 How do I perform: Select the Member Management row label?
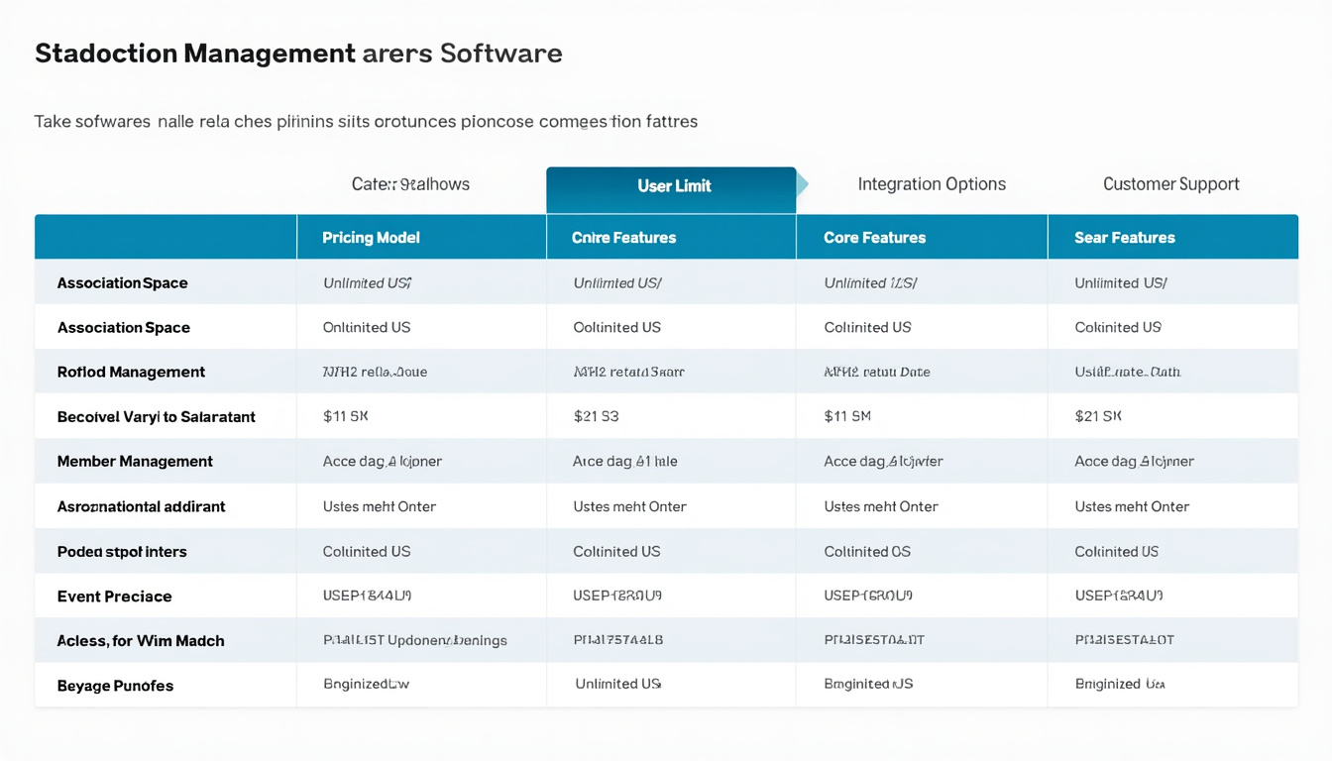click(135, 462)
